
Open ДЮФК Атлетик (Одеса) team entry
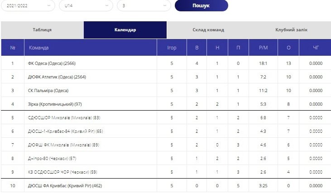pyautogui.click(x=57, y=77)
